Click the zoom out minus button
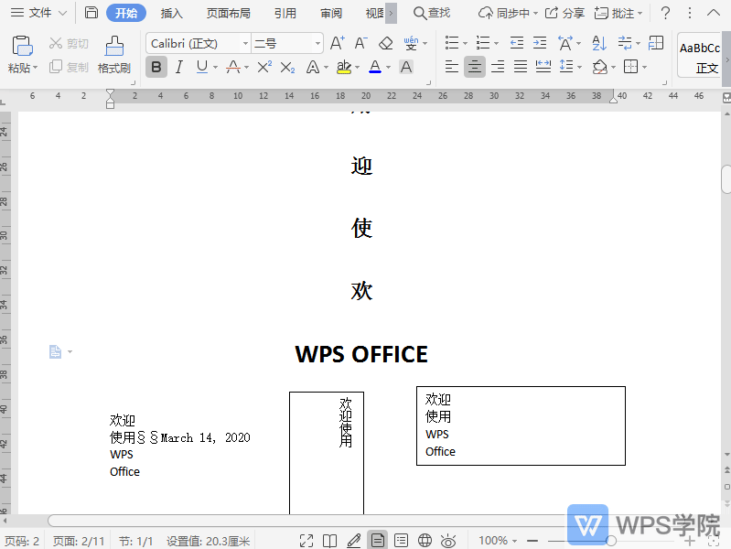This screenshot has height=549, width=731. coord(532,541)
